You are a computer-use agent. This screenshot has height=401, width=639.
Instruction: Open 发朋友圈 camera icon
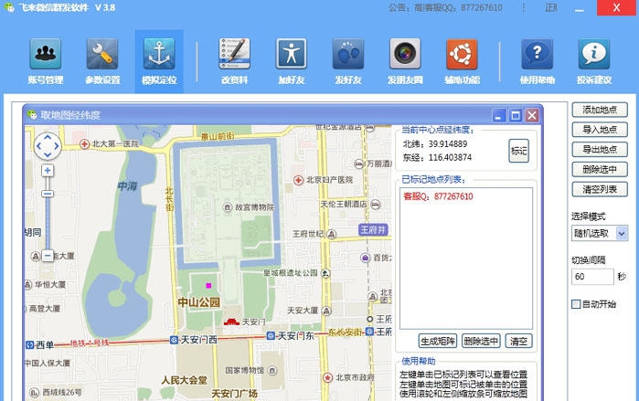(x=405, y=54)
